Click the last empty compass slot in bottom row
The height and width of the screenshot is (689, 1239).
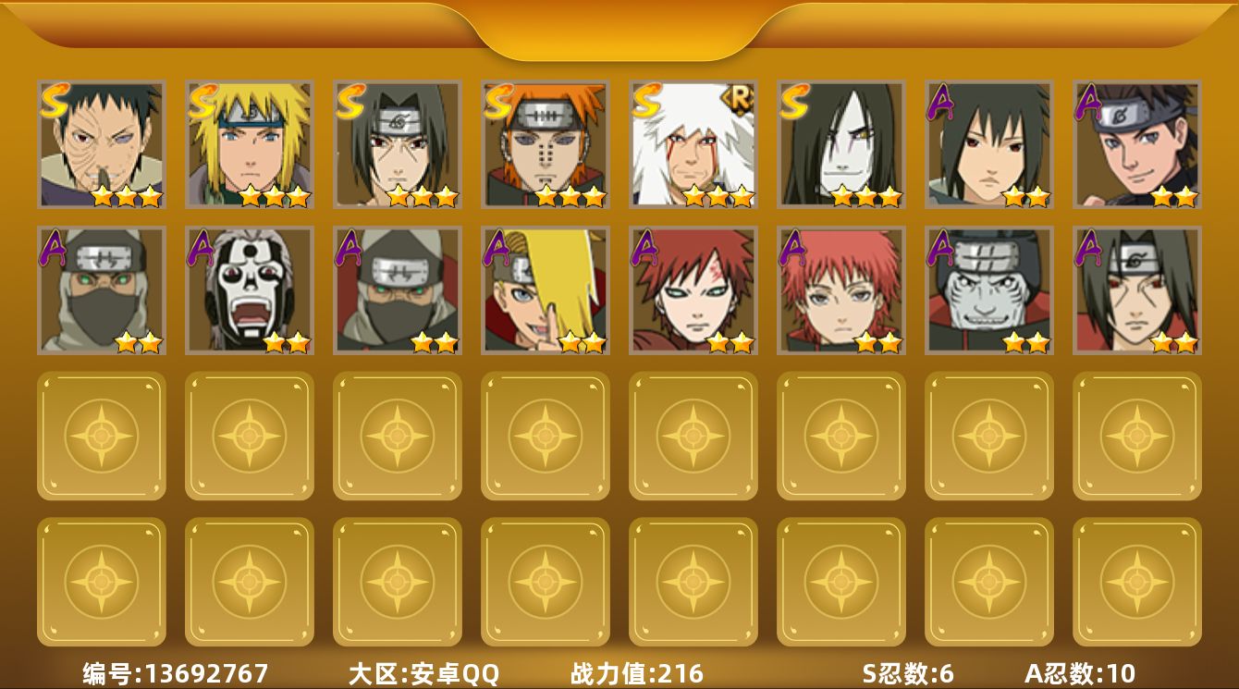(1137, 582)
